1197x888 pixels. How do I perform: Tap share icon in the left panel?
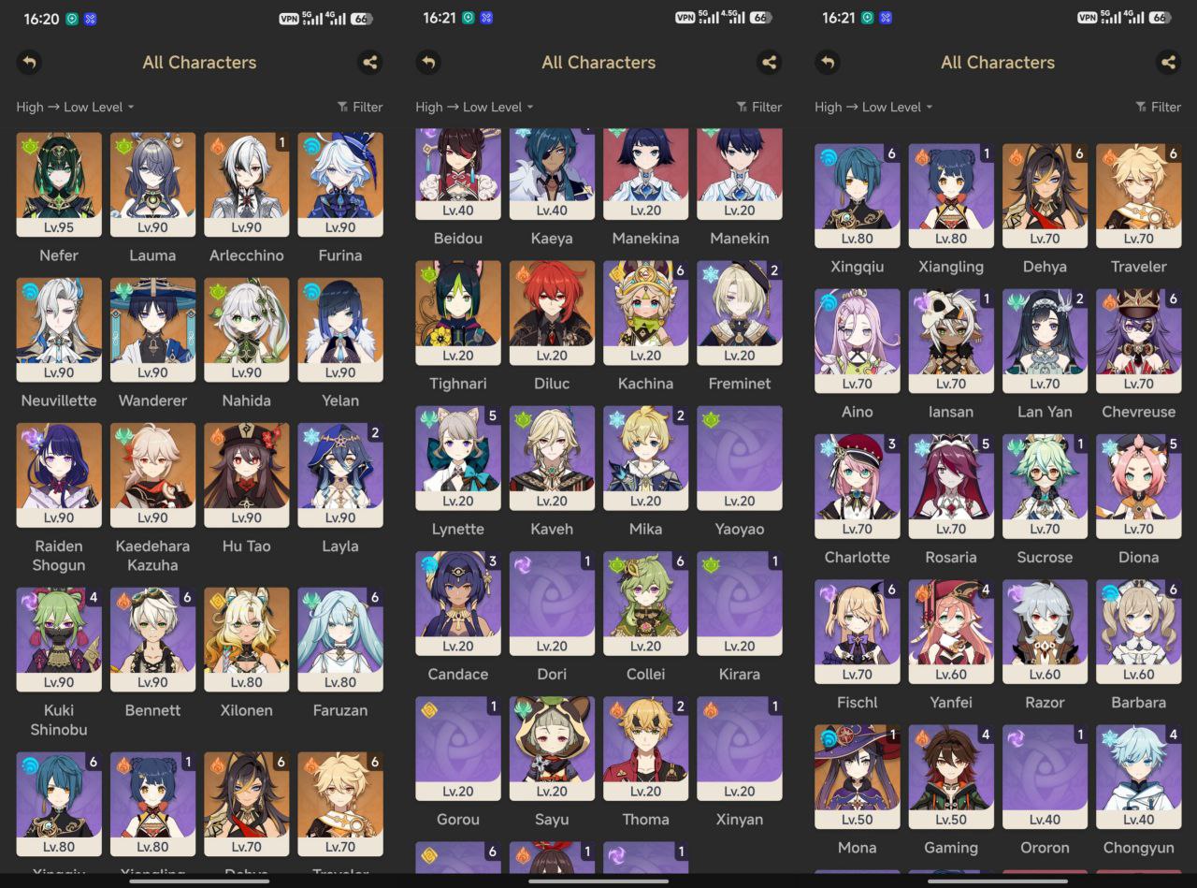click(x=370, y=63)
